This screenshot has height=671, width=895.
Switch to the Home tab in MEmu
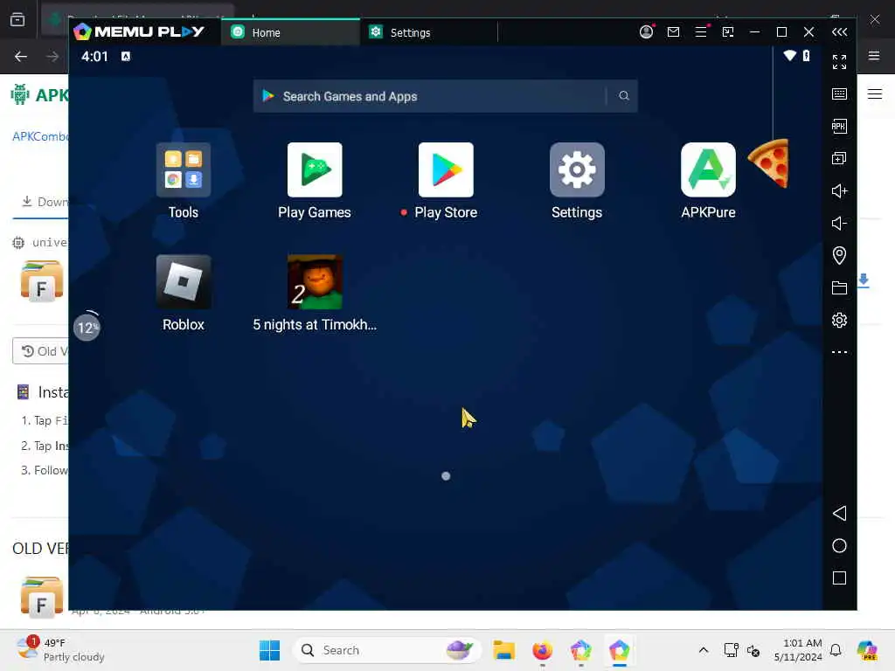290,32
